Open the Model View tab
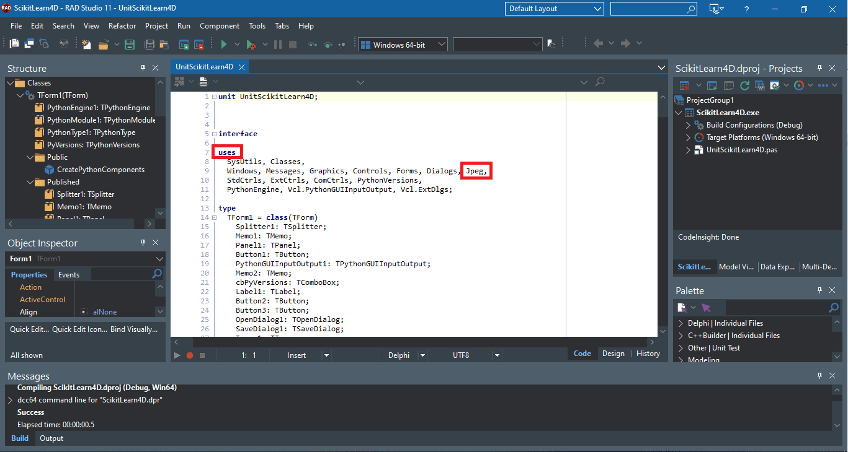This screenshot has height=452, width=848. coord(736,267)
